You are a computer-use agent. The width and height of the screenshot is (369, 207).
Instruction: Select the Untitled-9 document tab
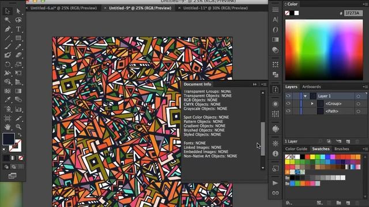[x=140, y=8]
